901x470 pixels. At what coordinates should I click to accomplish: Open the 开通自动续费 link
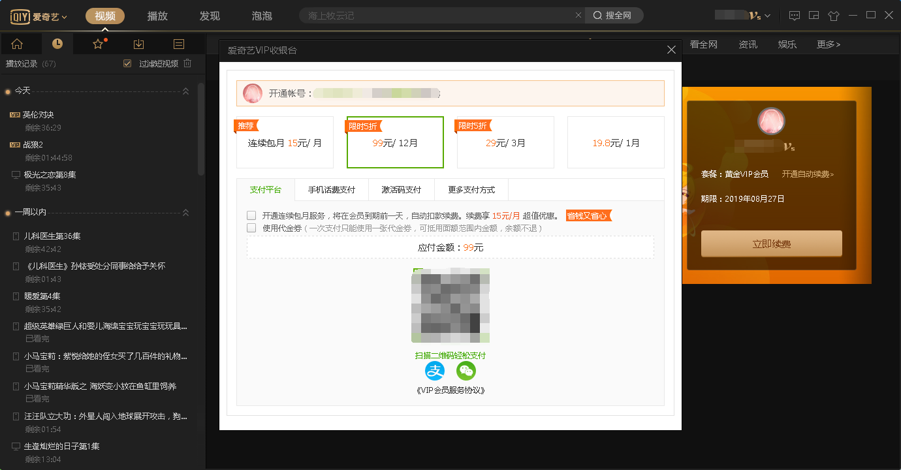coord(808,174)
